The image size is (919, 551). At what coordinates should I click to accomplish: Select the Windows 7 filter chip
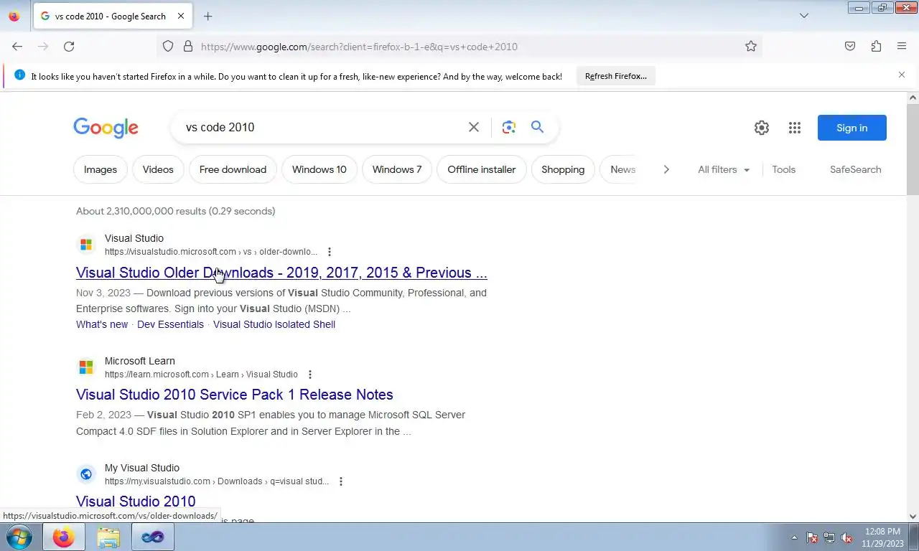[397, 169]
